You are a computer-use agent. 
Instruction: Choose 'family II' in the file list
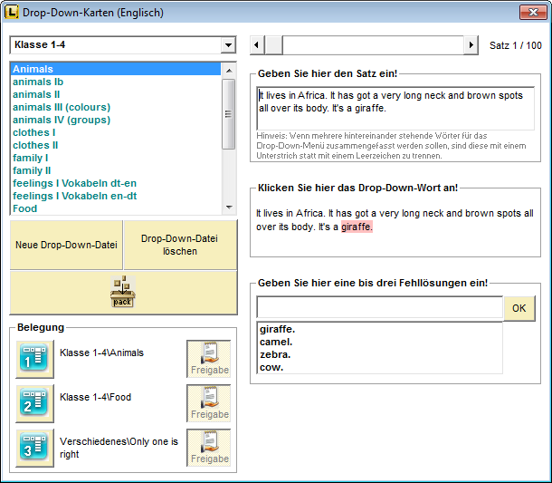tap(32, 170)
